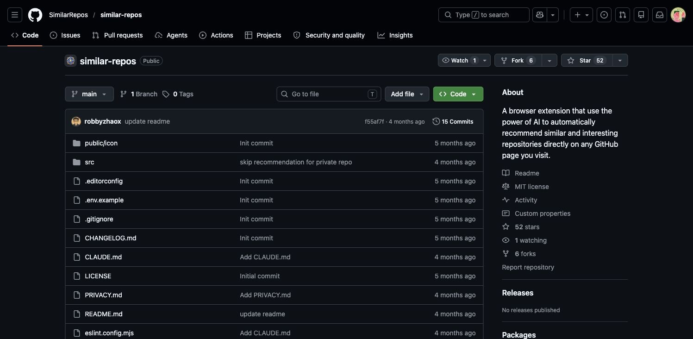Focus the Type / to search box
This screenshot has height=339, width=693.
pos(484,15)
